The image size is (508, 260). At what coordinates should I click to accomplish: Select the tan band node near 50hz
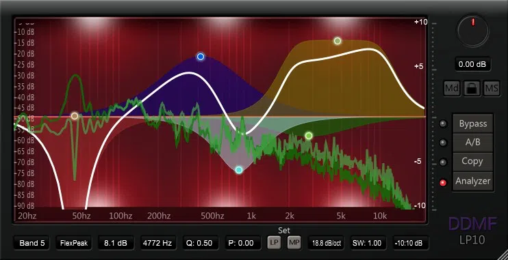[75, 116]
